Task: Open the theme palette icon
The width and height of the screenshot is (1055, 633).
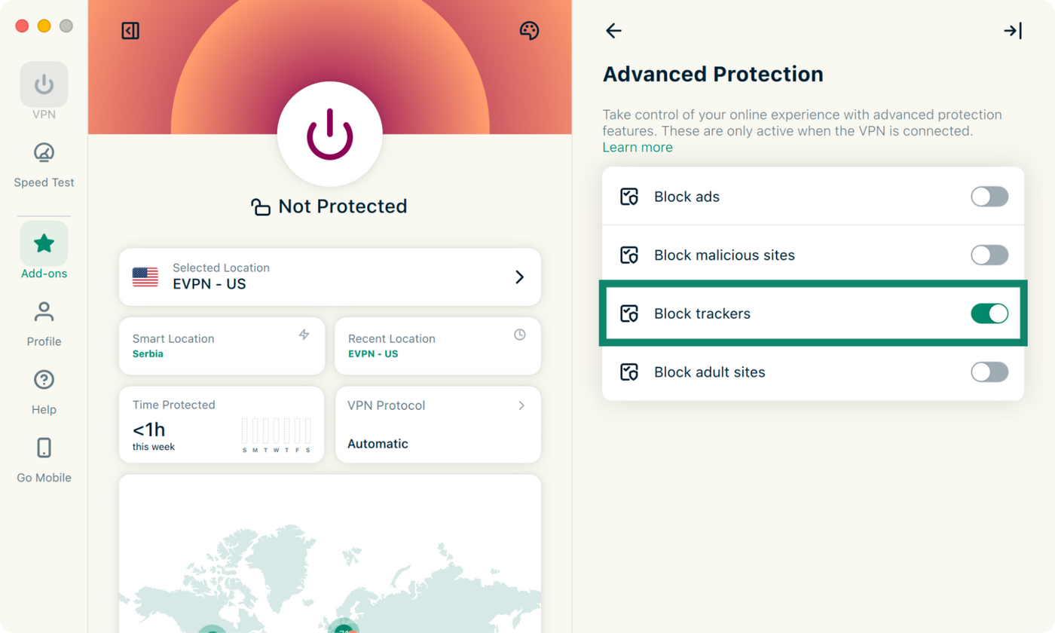Action: coord(530,31)
